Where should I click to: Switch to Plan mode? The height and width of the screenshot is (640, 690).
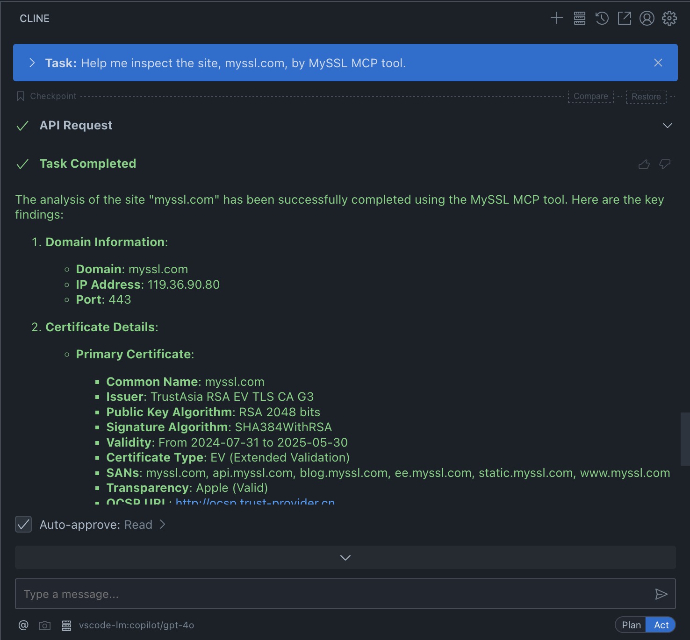pyautogui.click(x=631, y=625)
